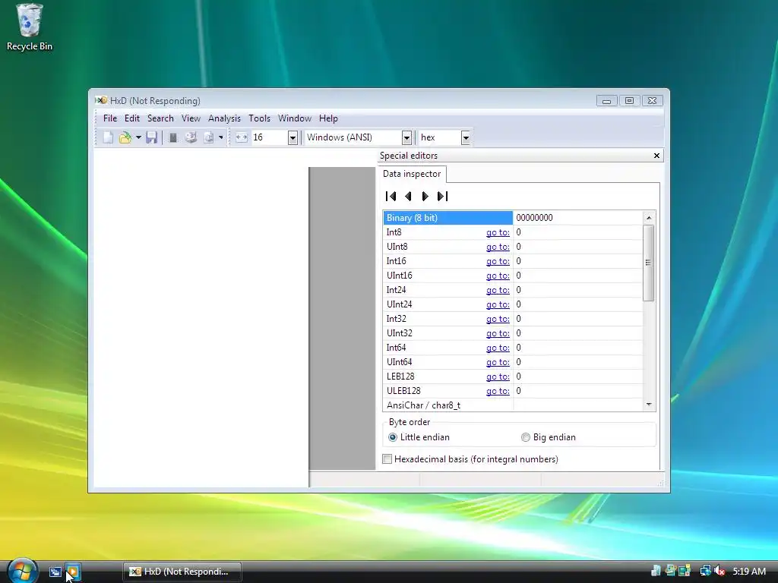
Task: Click the network connection tray icon
Action: (x=705, y=571)
